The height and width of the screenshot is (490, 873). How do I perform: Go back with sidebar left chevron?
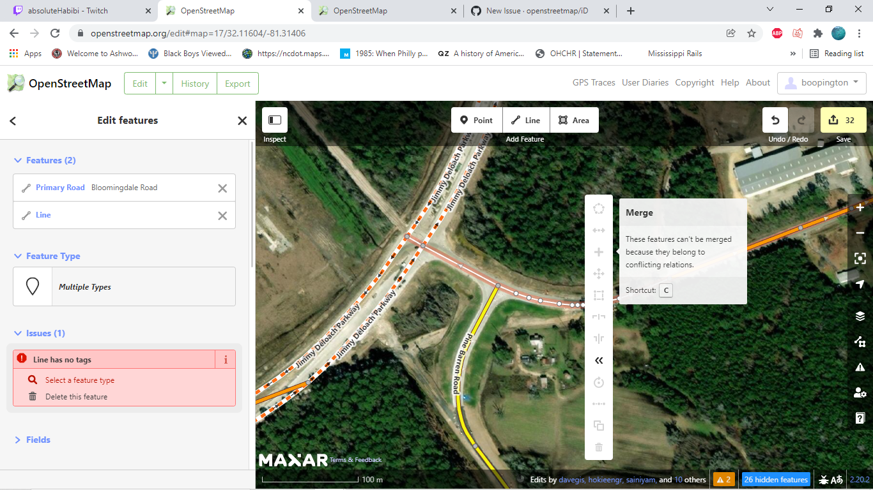(13, 121)
